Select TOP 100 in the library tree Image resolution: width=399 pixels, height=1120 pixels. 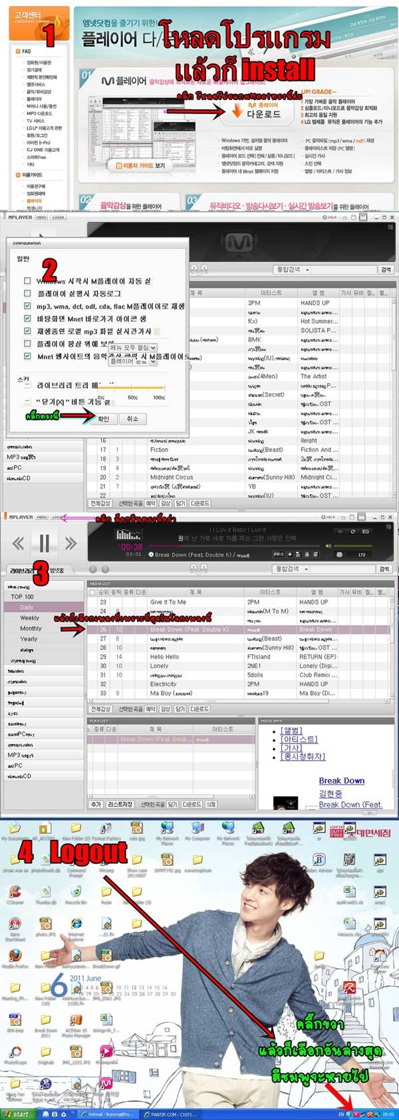pyautogui.click(x=22, y=597)
